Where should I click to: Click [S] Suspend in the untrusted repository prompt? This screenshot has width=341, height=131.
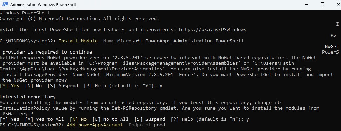tap(150, 119)
